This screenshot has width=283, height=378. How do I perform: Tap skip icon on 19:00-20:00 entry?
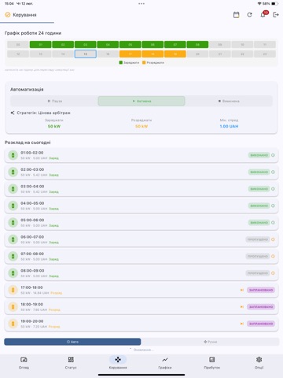tap(242, 324)
